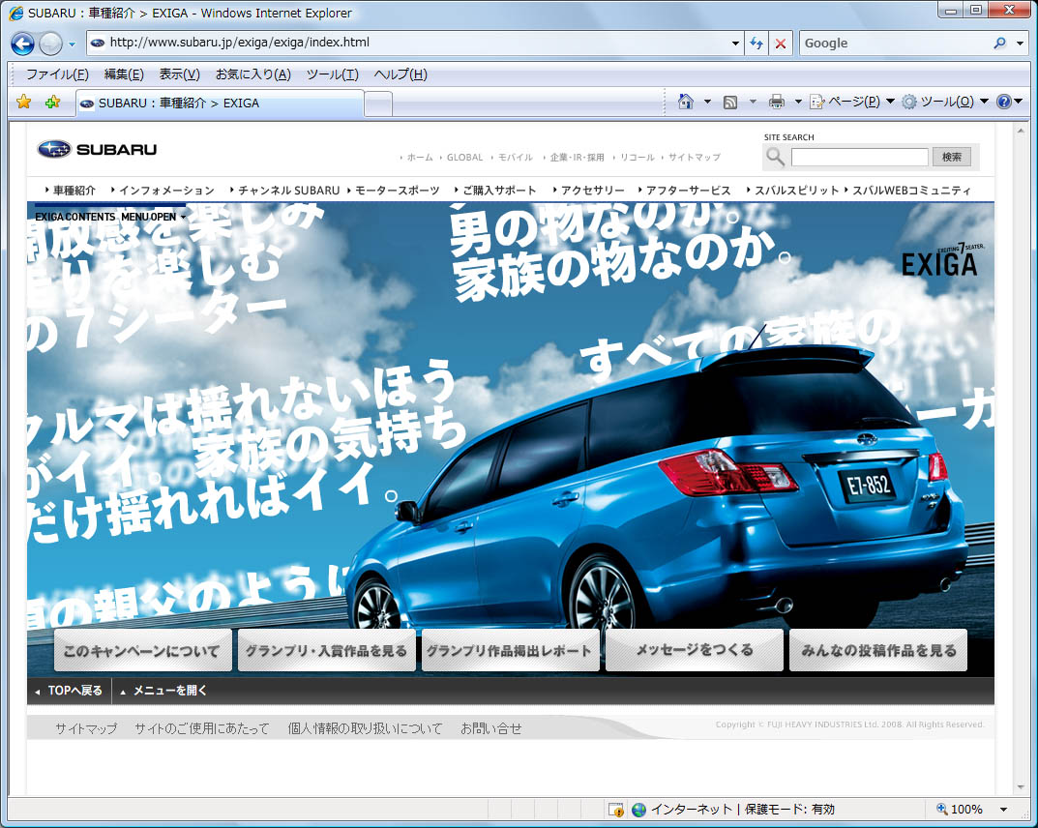Open the ファイル(F) menu
The height and width of the screenshot is (828, 1038).
(57, 74)
